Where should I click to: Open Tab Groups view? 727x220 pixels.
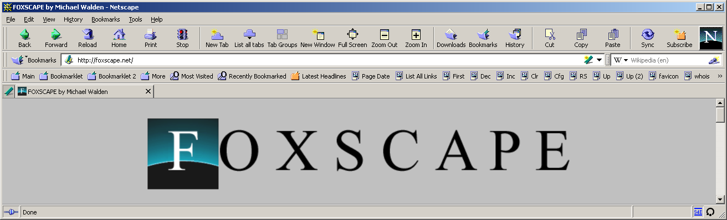coord(282,38)
